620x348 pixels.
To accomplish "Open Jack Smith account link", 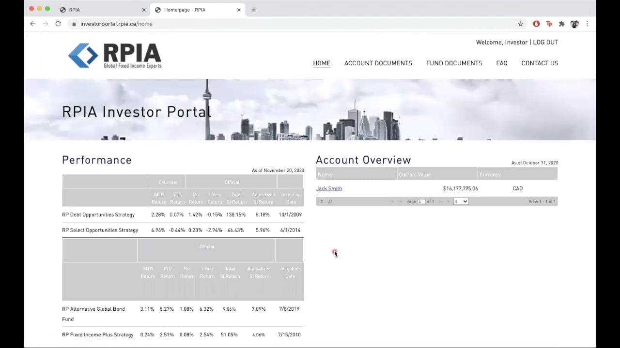I will tap(329, 188).
